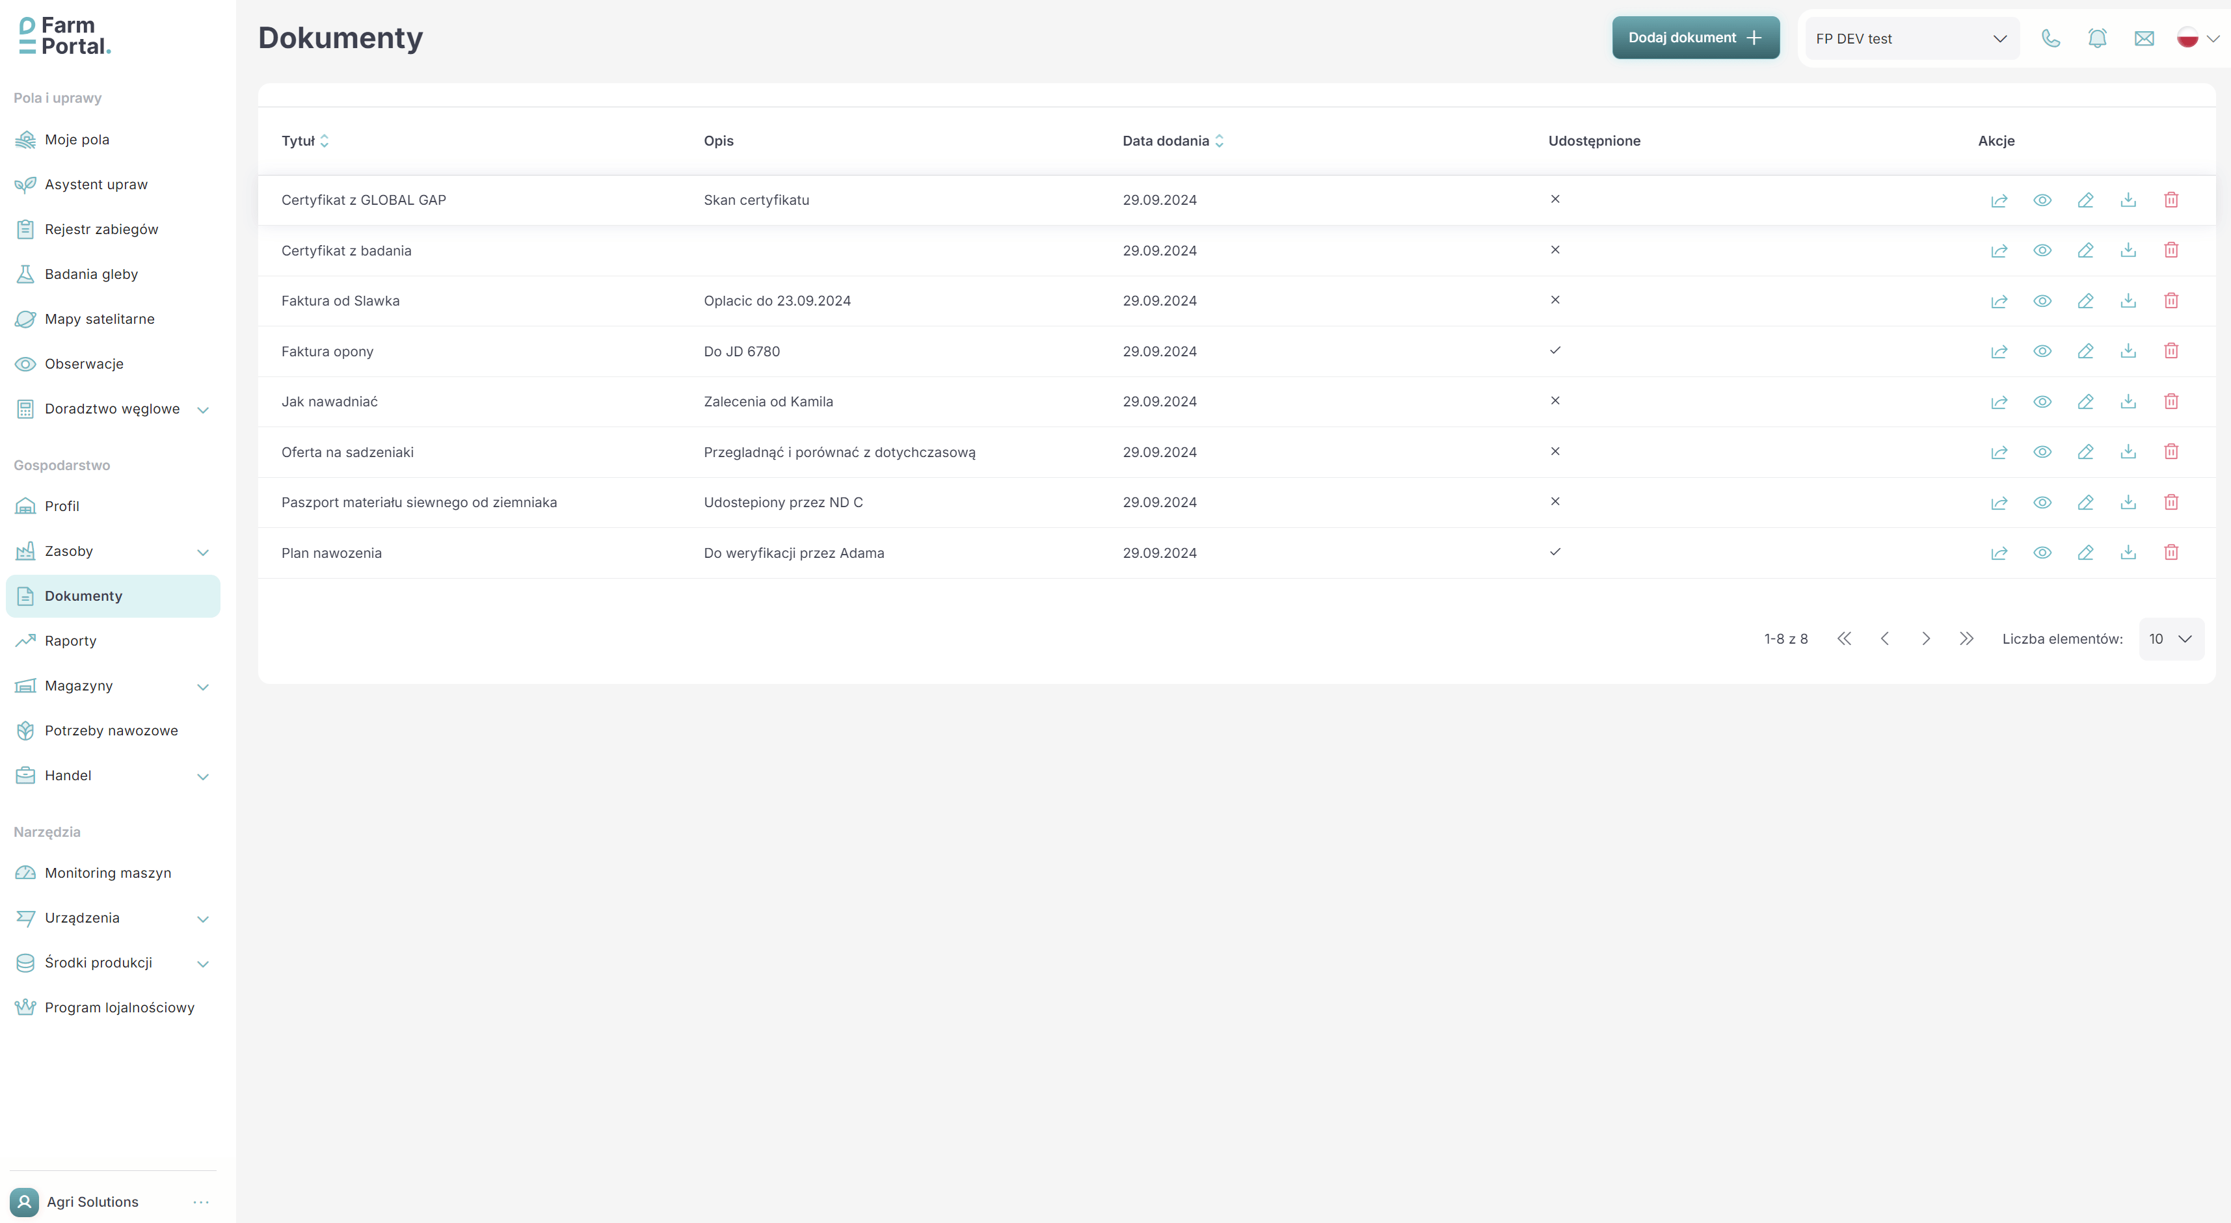Click the Farm Portal logo
The width and height of the screenshot is (2231, 1223).
point(65,36)
